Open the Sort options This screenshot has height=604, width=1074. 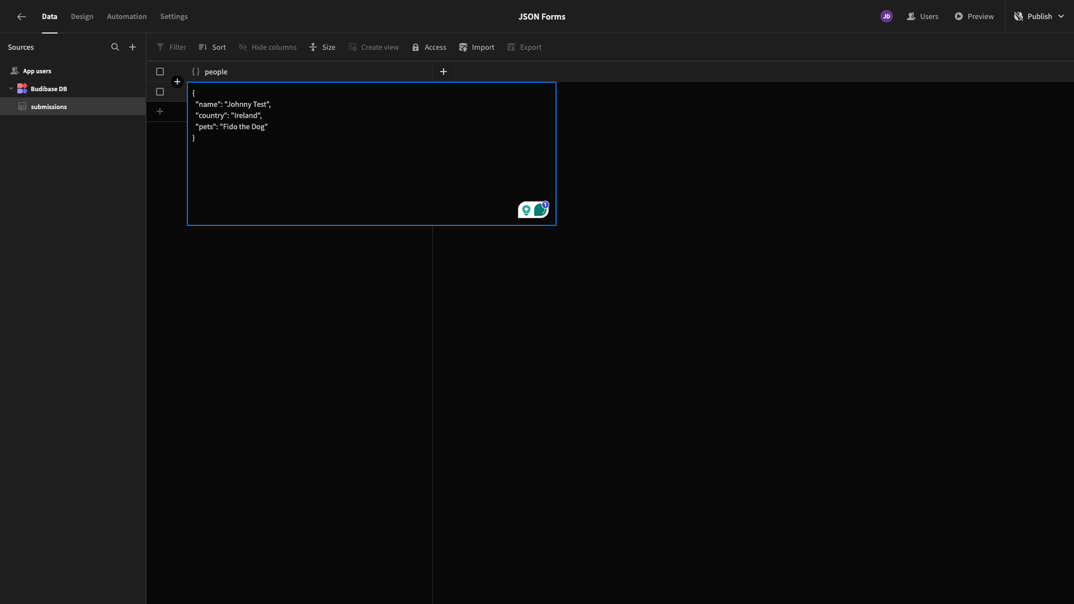(212, 47)
